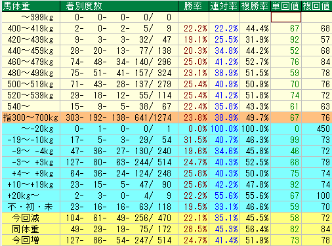Select the 460～479kg row label

pyautogui.click(x=31, y=62)
